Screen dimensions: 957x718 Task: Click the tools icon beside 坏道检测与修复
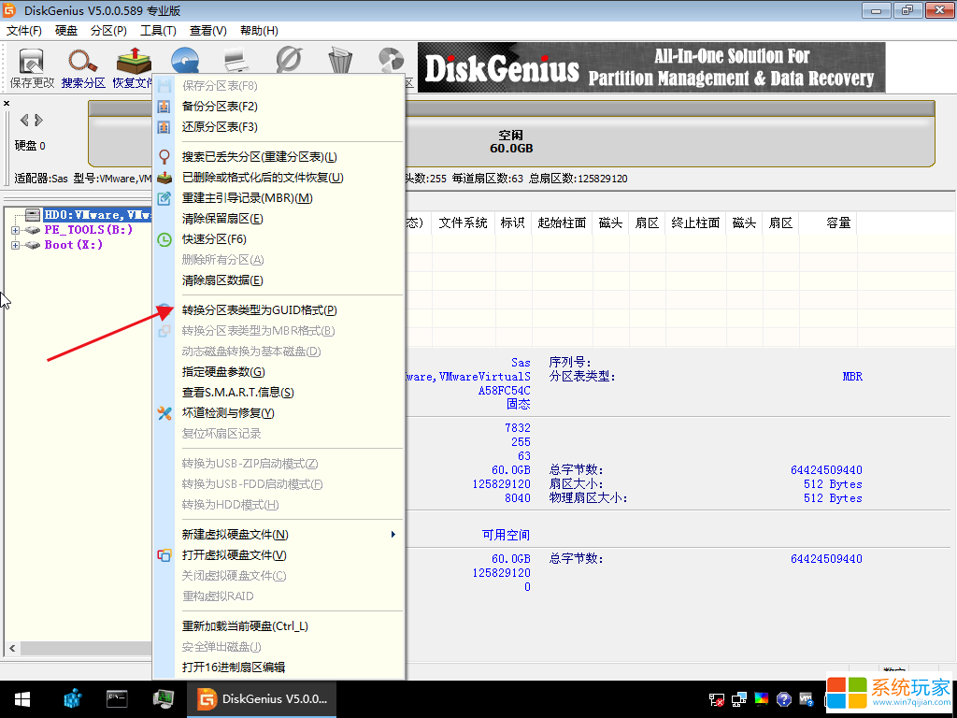click(164, 413)
